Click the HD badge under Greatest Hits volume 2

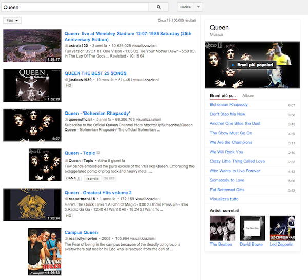pos(69,216)
